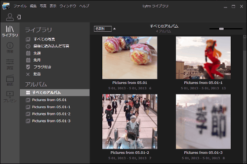Click album icon beside Pictures from 05.01

(28, 100)
